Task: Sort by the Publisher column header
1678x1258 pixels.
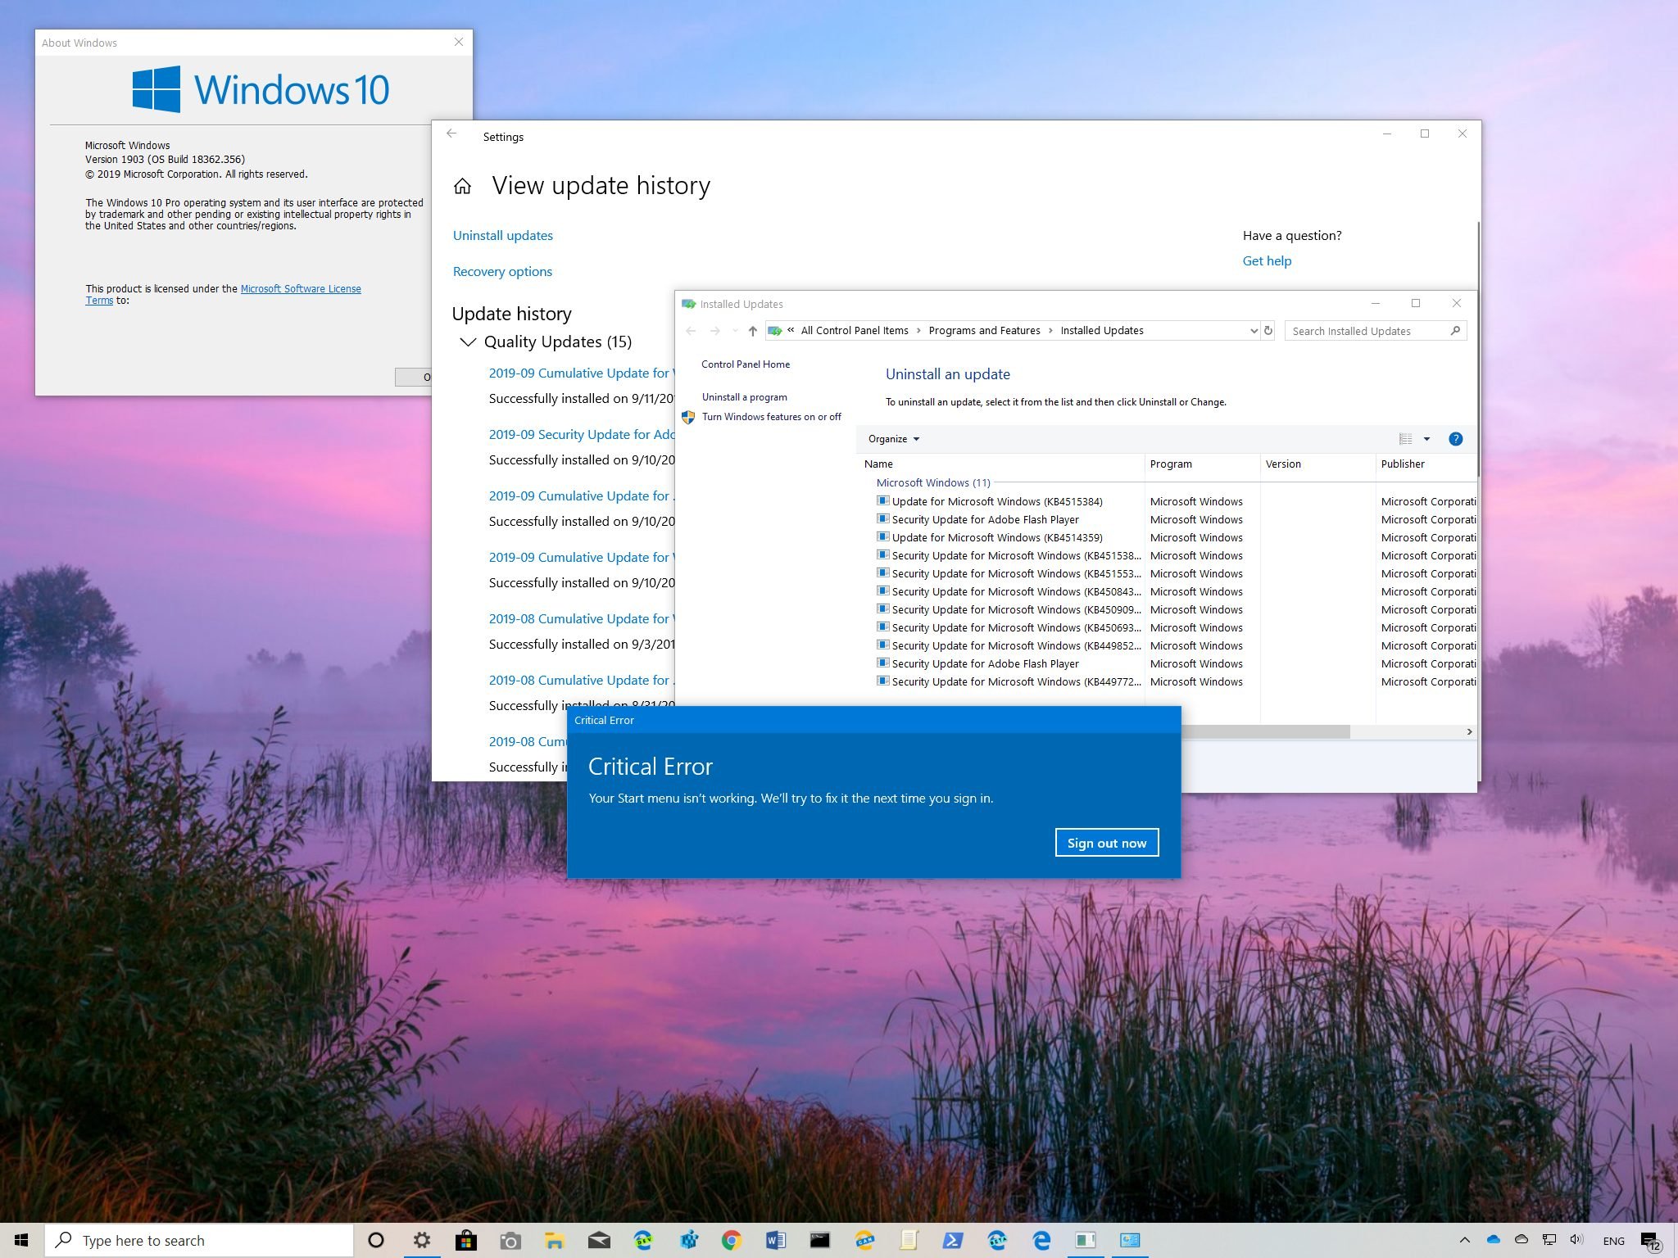Action: click(1425, 464)
